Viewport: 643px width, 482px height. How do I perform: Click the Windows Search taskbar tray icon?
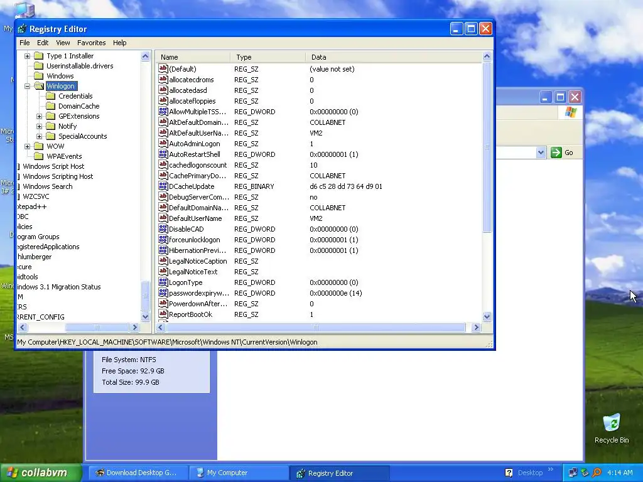[597, 473]
